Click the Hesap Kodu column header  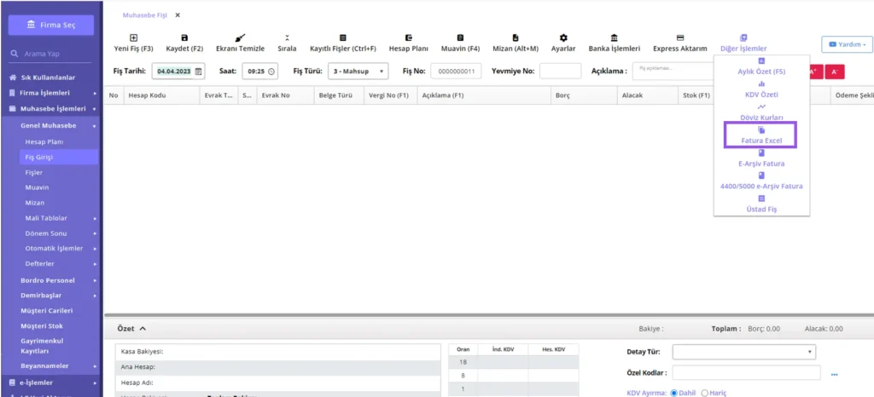pyautogui.click(x=161, y=95)
